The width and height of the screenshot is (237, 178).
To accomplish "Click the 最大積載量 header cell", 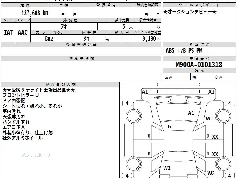I will [x=148, y=20].
